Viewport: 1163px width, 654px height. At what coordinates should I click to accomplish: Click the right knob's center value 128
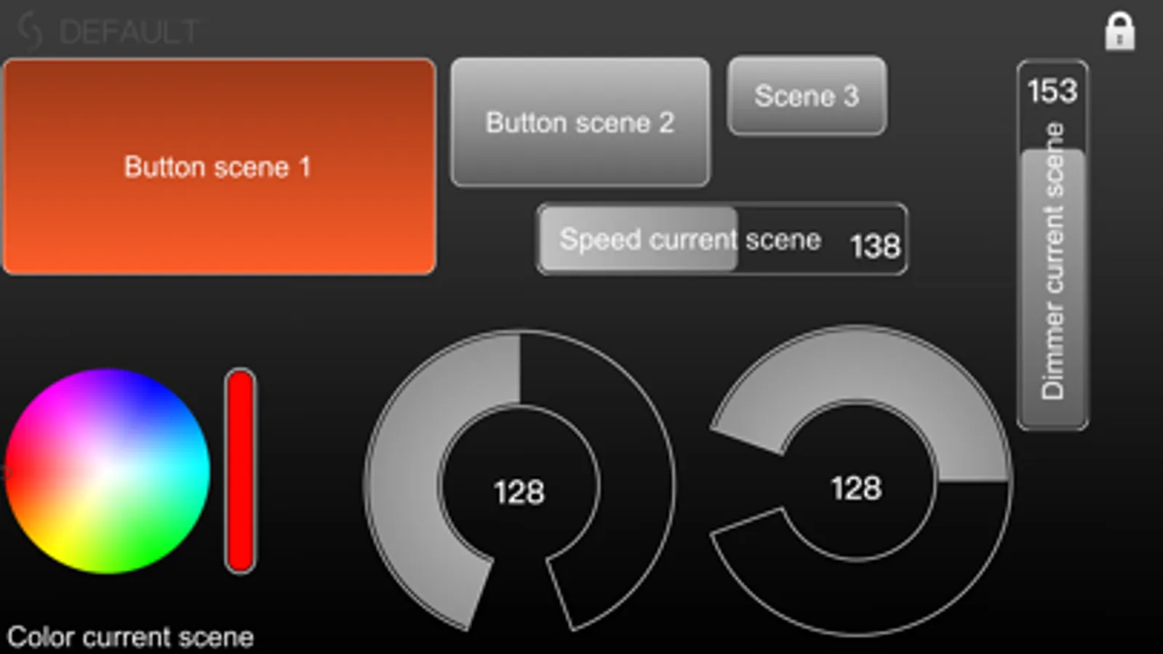pos(856,488)
